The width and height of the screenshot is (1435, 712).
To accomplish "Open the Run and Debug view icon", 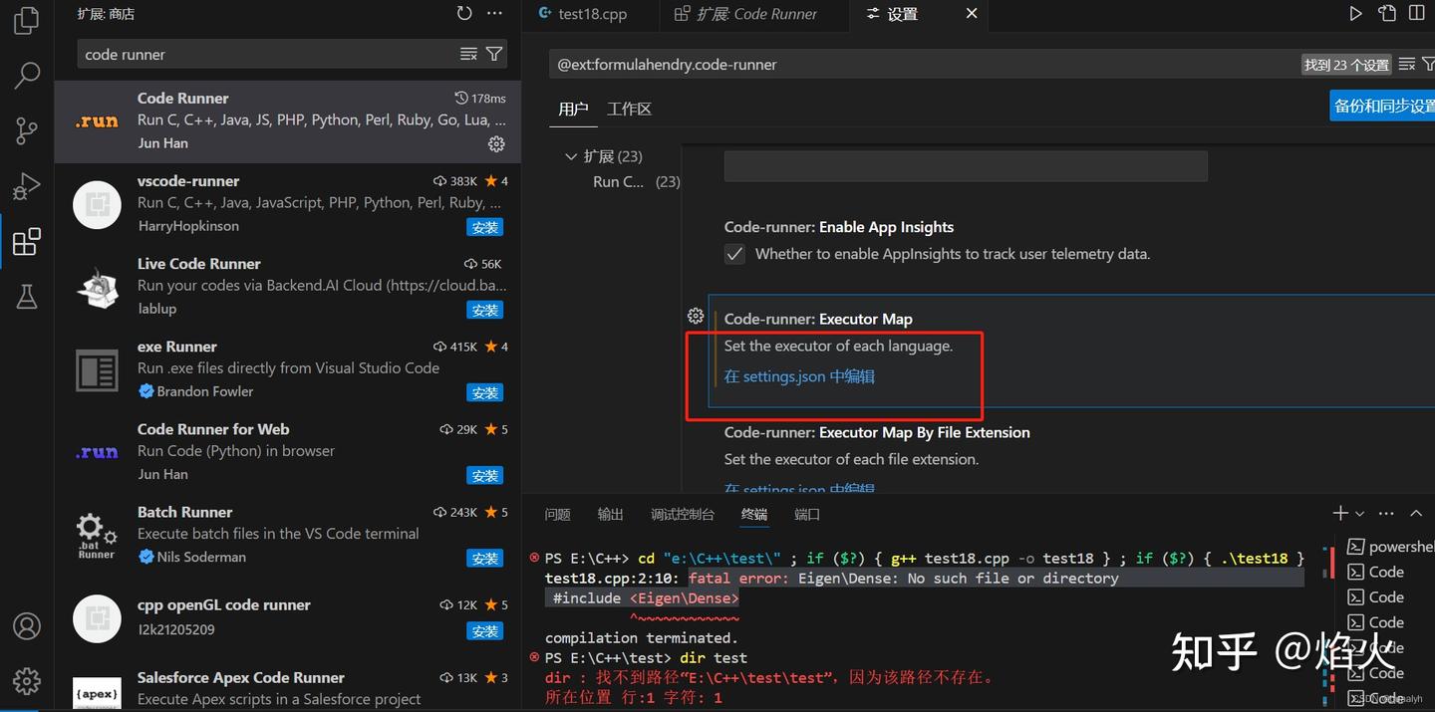I will coord(26,186).
